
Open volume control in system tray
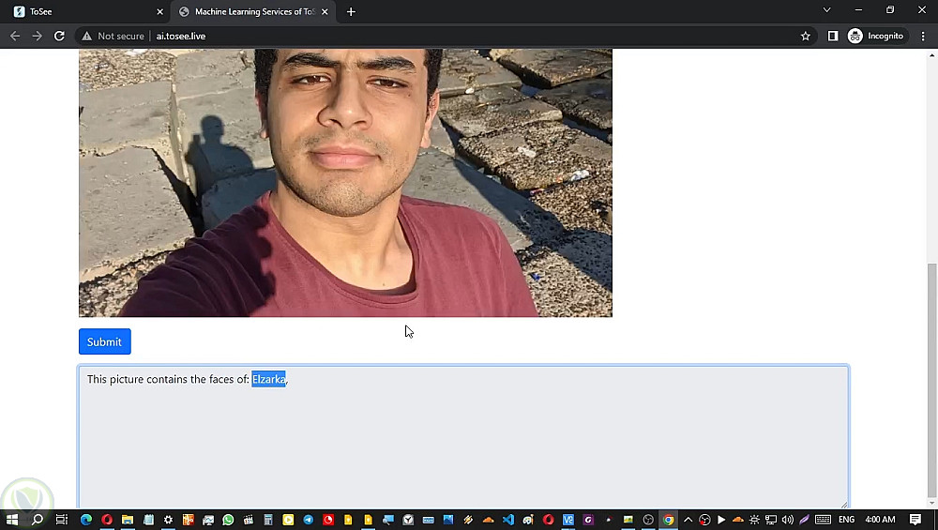tap(787, 520)
